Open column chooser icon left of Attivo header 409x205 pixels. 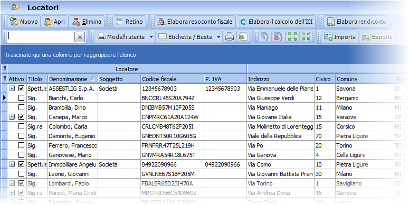tap(4, 79)
